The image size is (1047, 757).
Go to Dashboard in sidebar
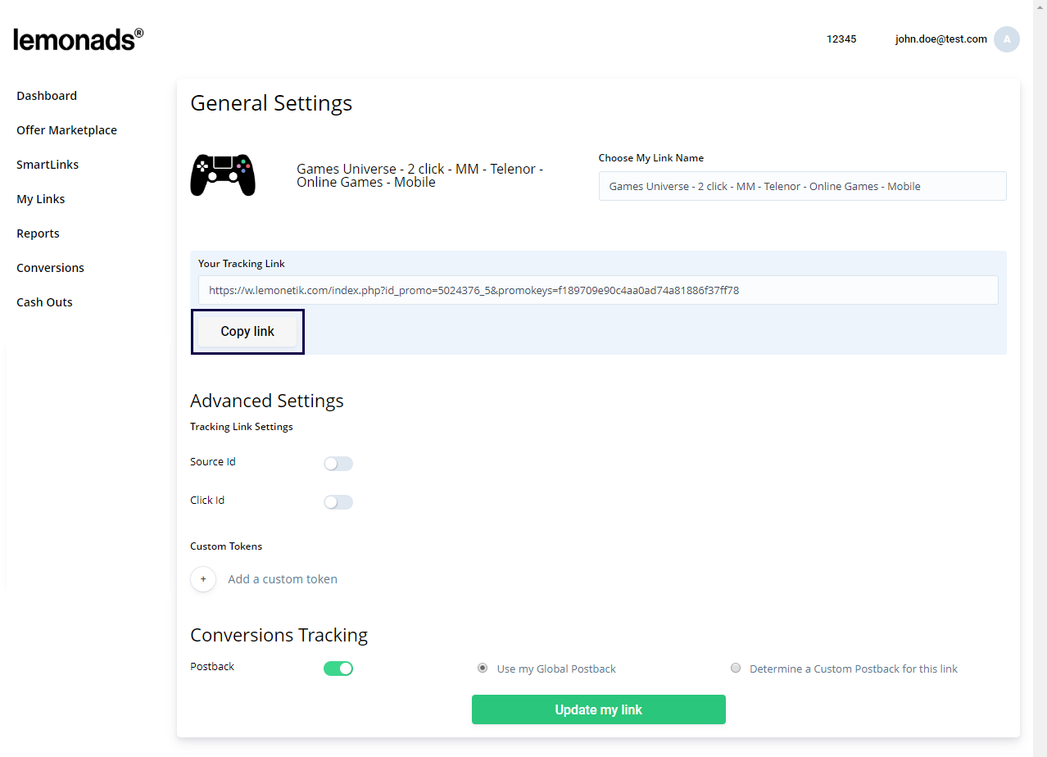tap(47, 96)
